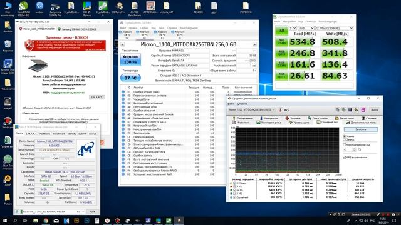Screen dimensions: 401x225
Task: Open the target drive dropdown in CrystalDiskMark
Action: coord(334,28)
